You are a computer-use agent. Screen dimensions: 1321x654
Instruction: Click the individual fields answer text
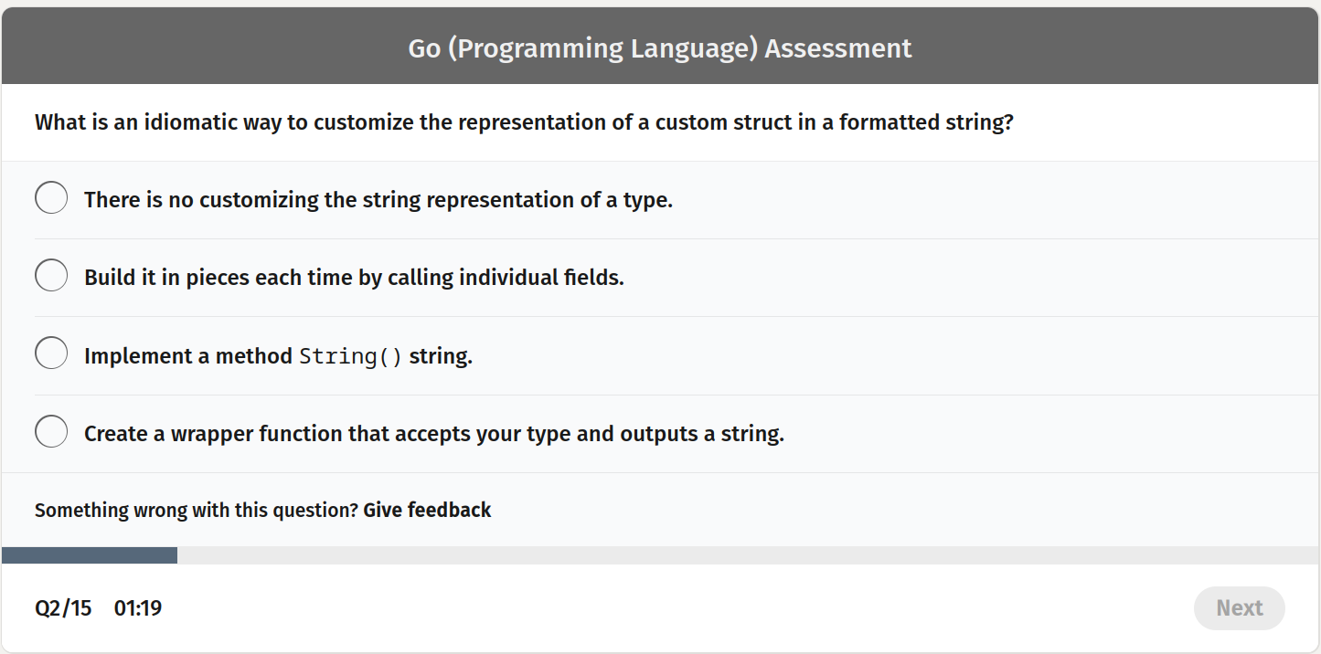(354, 277)
